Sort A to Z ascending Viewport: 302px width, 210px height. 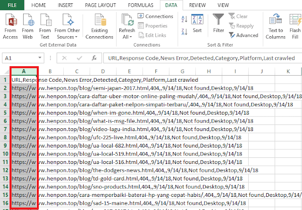pyautogui.click(x=185, y=19)
